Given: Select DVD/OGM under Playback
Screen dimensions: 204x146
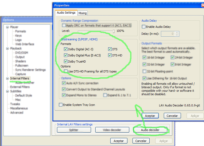Looking at the screenshot, I should pyautogui.click(x=22, y=53).
